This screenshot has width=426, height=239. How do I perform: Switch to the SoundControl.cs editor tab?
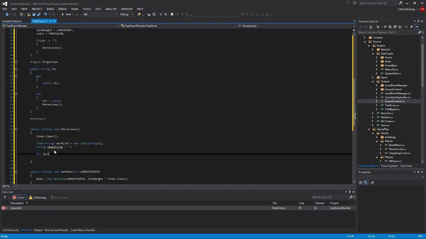pos(12,21)
